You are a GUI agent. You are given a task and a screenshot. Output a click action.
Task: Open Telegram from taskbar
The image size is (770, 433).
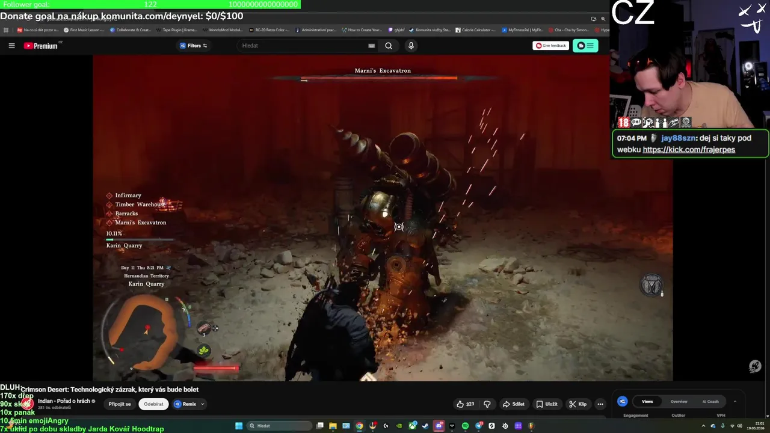click(479, 426)
